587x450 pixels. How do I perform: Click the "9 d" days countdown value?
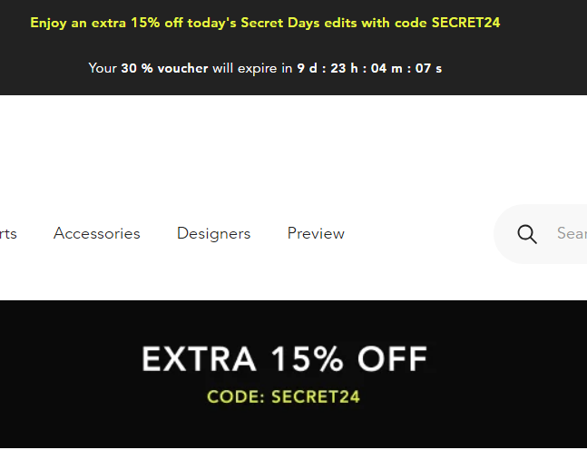click(307, 68)
